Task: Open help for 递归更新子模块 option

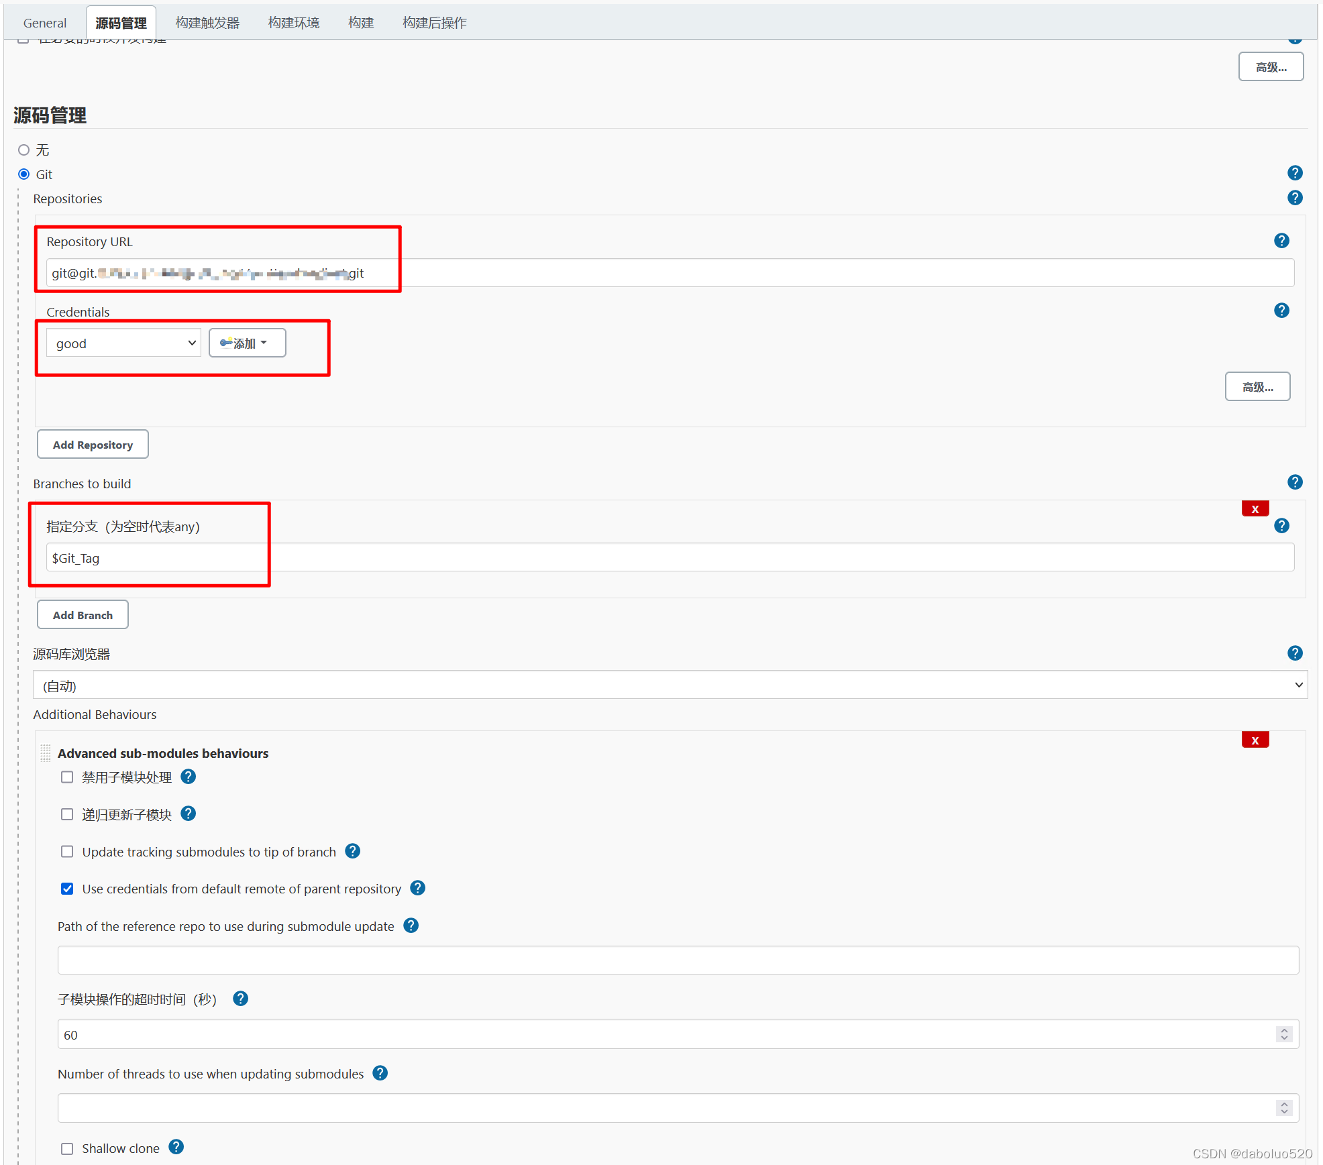Action: click(189, 814)
